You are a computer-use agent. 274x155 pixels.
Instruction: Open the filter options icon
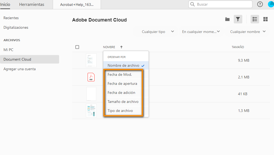[238, 19]
